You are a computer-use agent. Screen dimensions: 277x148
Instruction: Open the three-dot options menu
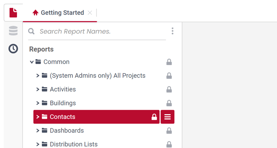172,31
